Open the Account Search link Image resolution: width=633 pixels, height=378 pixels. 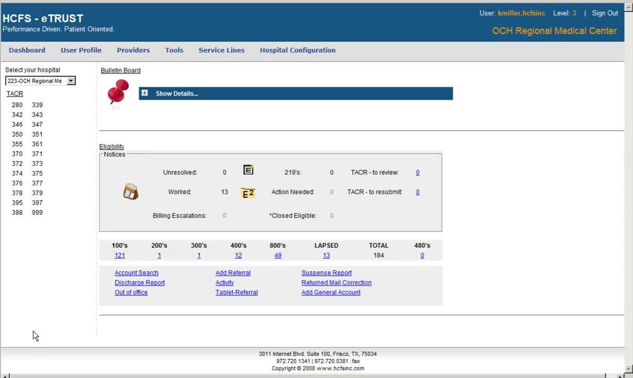pyautogui.click(x=136, y=273)
